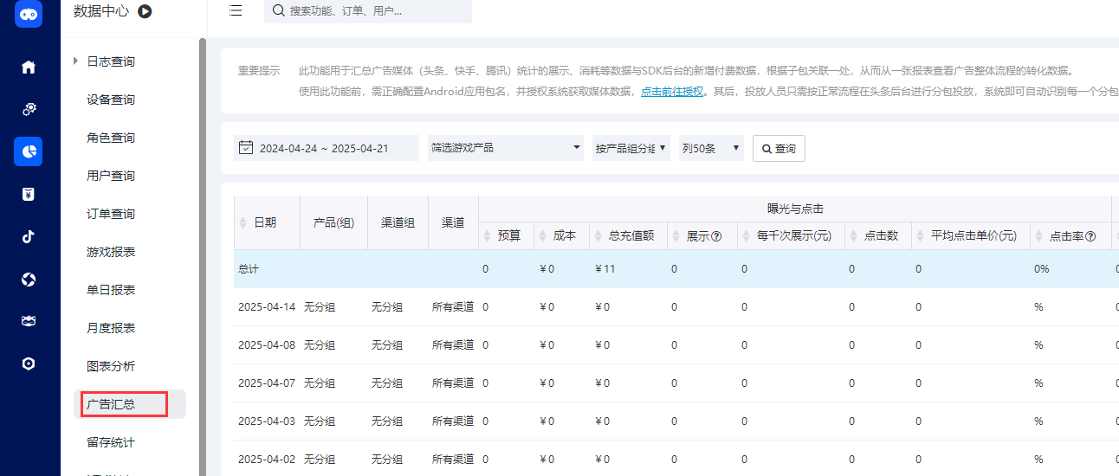Open the home icon in sidebar
This screenshot has width=1119, height=476.
29,67
